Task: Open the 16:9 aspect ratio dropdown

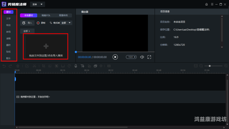Action: 131,57
